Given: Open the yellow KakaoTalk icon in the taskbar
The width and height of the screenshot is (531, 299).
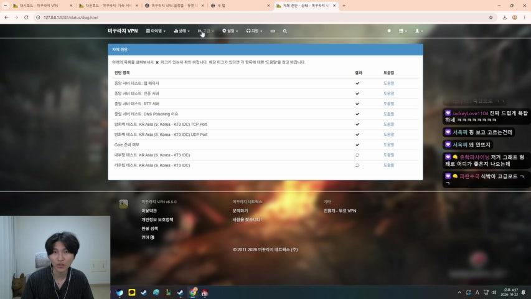Looking at the screenshot, I should (x=132, y=292).
